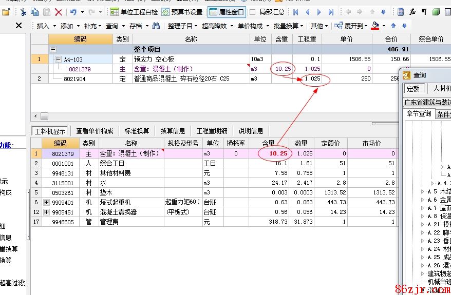Open the 插入 dropdown menu
The height and width of the screenshot is (295, 451).
45,26
